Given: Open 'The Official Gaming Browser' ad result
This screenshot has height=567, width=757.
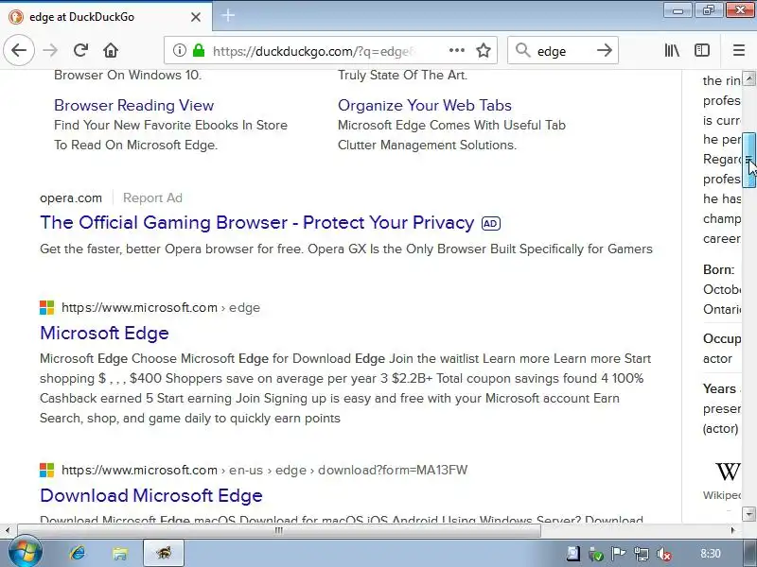Looking at the screenshot, I should (x=256, y=223).
